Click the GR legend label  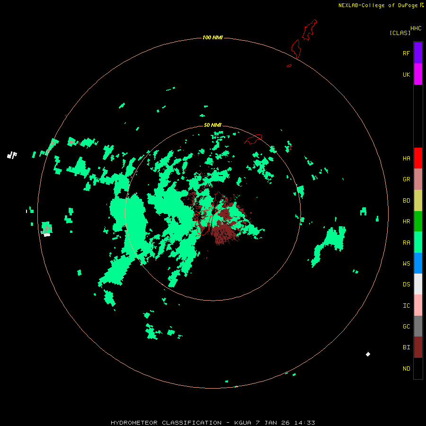[406, 179]
